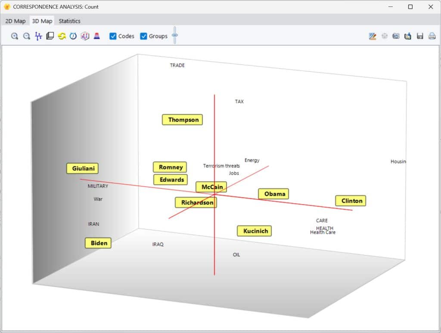Image resolution: width=441 pixels, height=333 pixels.
Task: Select the Obama group label
Action: pyautogui.click(x=273, y=194)
